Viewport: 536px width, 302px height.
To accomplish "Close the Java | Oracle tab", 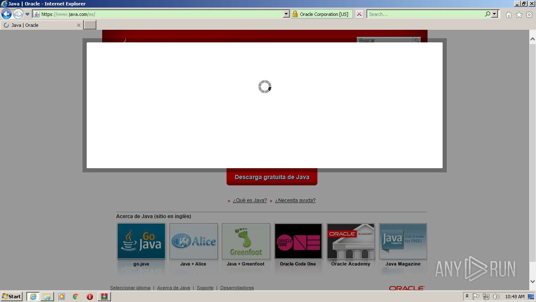I will (78, 25).
